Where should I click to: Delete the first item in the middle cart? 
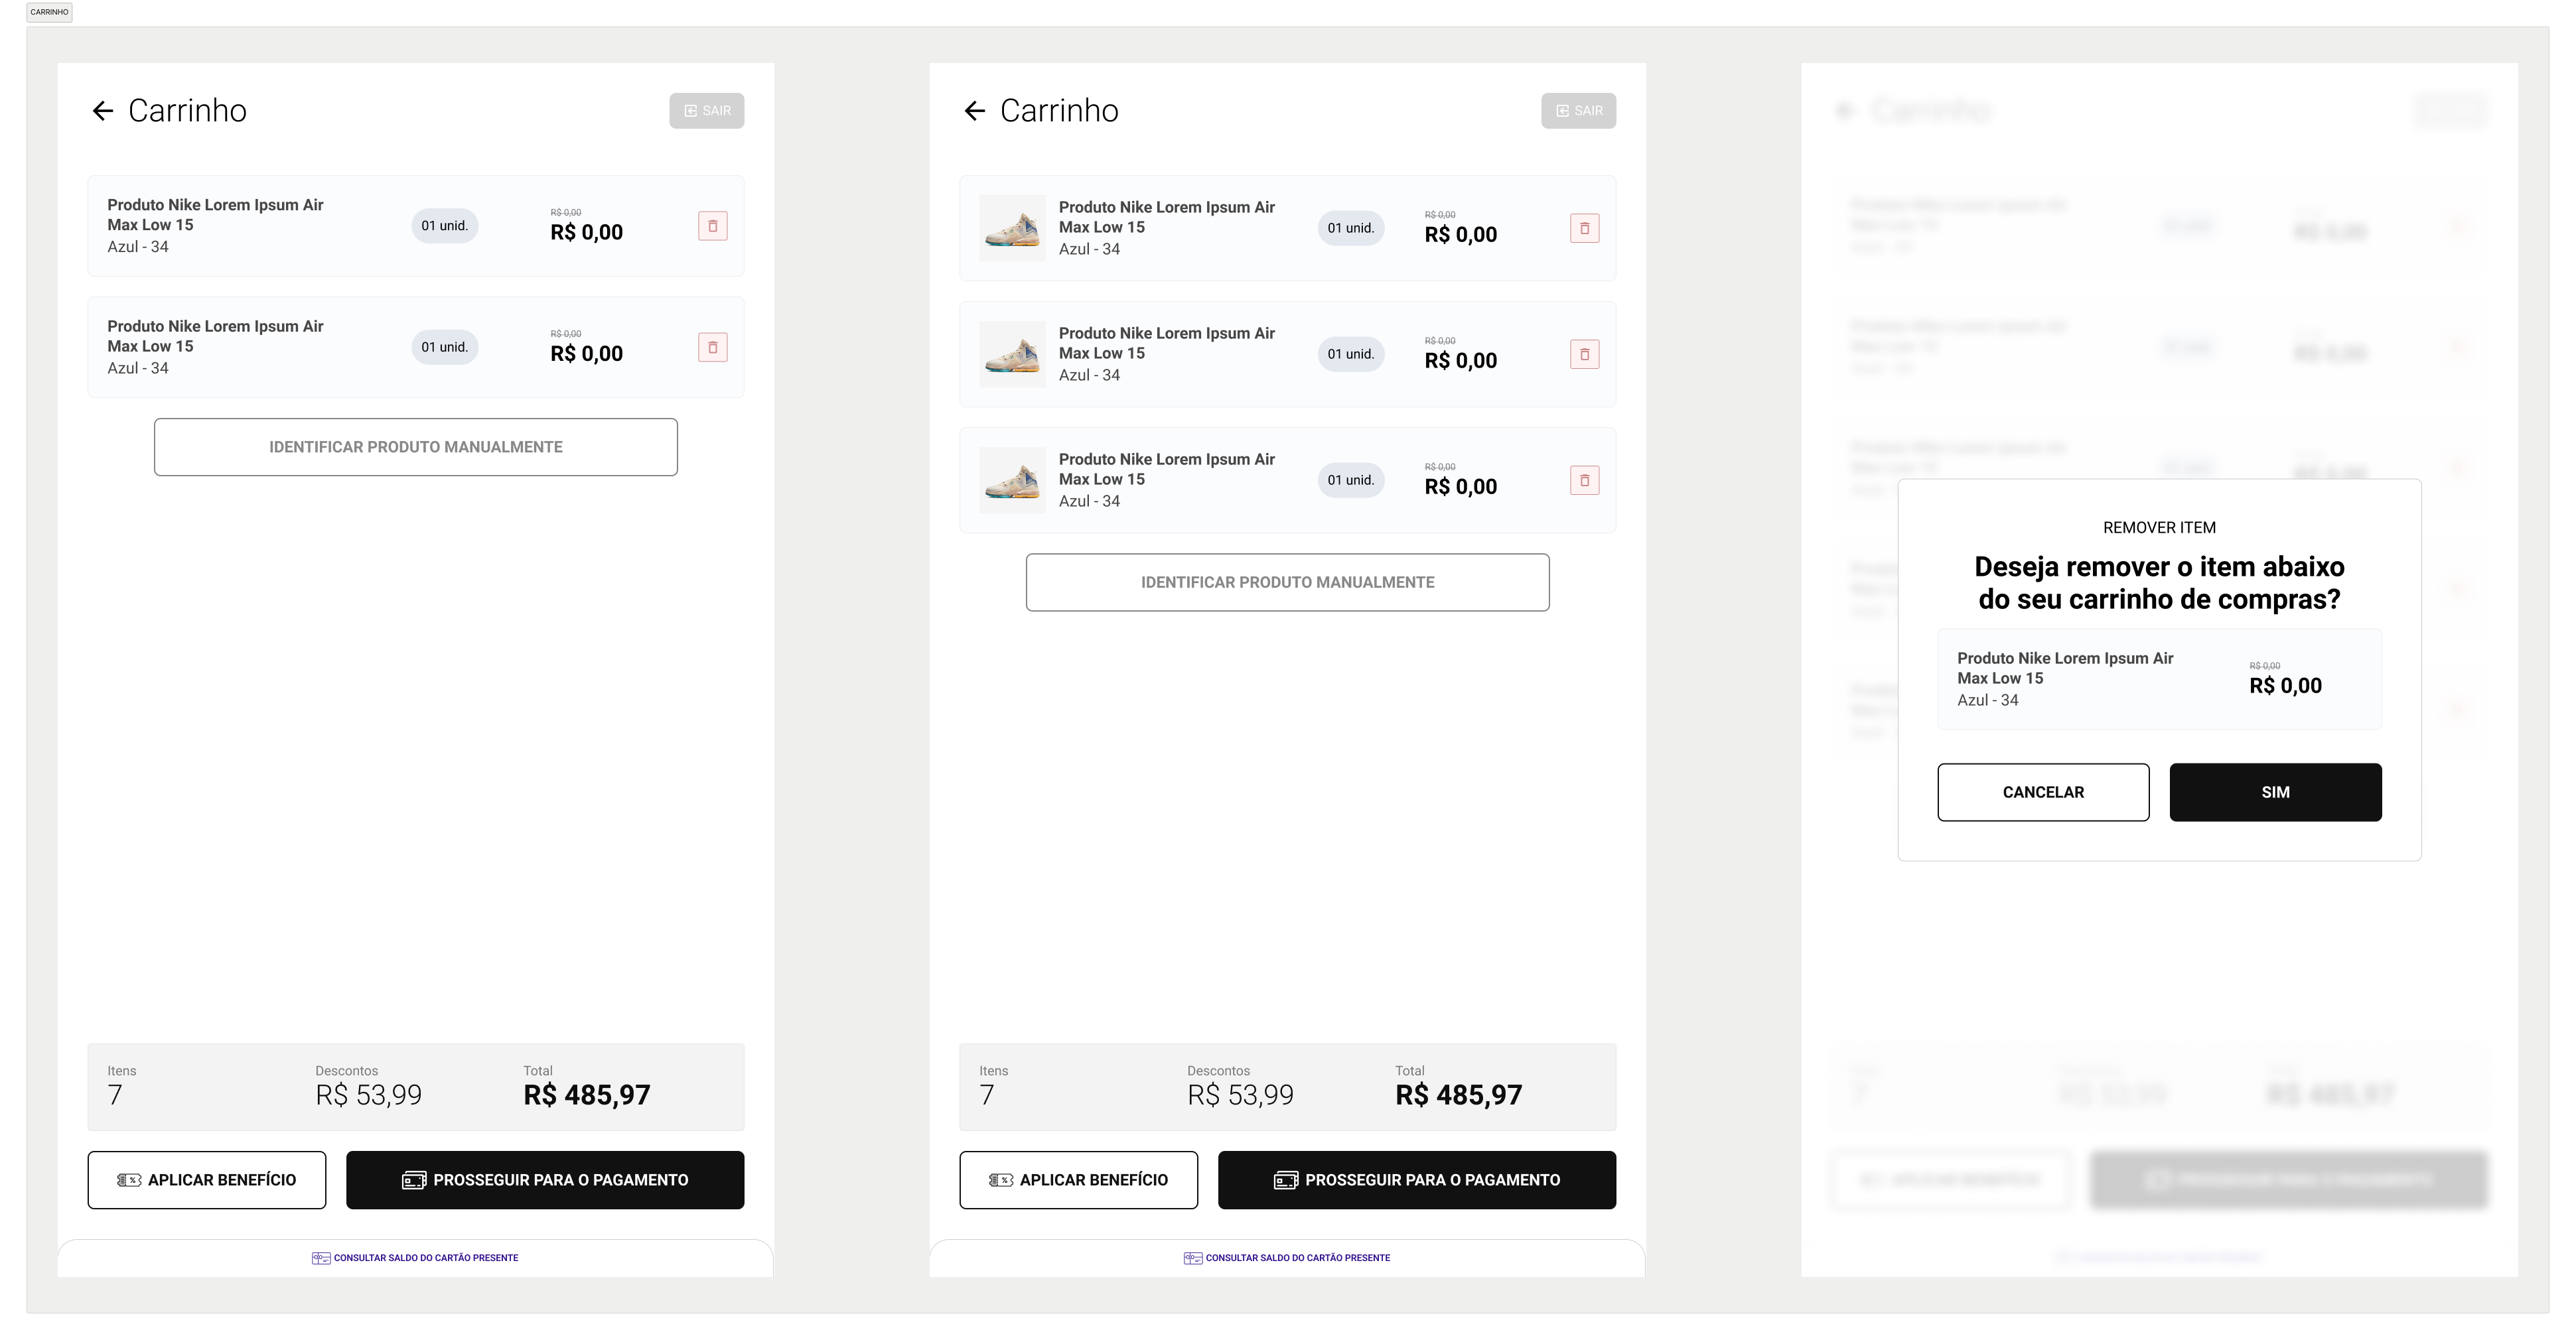(1584, 228)
